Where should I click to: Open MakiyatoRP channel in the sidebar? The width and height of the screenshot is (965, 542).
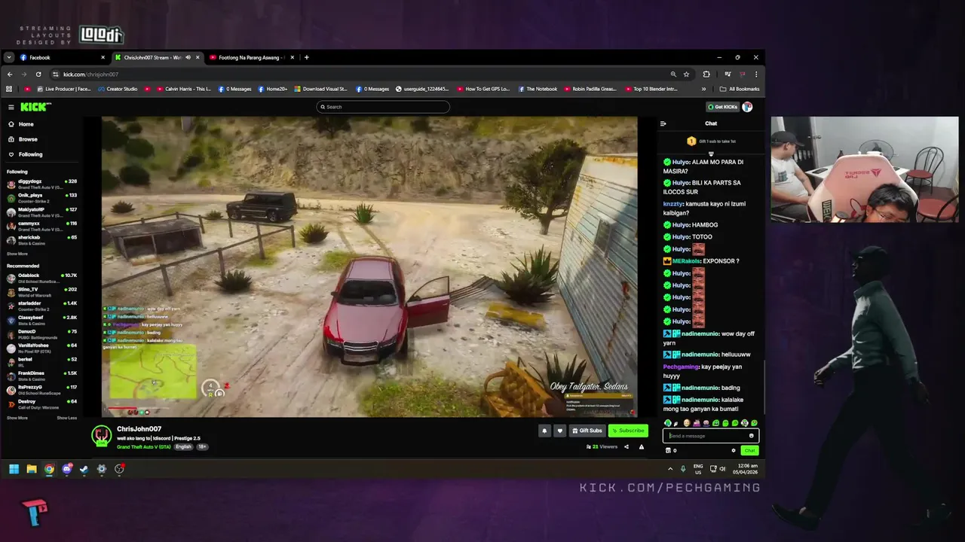pos(43,211)
